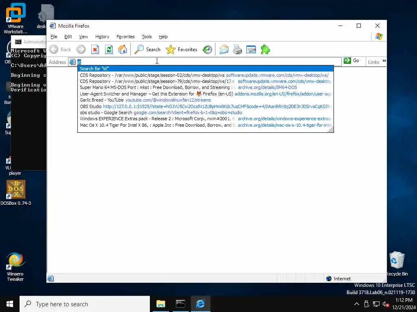Click the Windows flag throbber icon
The width and height of the screenshot is (417, 312).
(x=379, y=36)
